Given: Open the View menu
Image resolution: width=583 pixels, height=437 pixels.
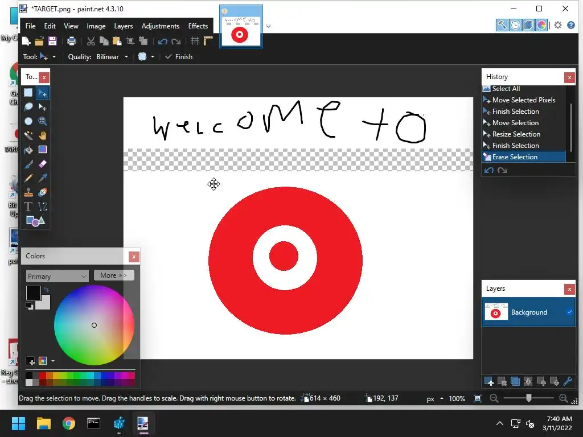Looking at the screenshot, I should [x=71, y=26].
